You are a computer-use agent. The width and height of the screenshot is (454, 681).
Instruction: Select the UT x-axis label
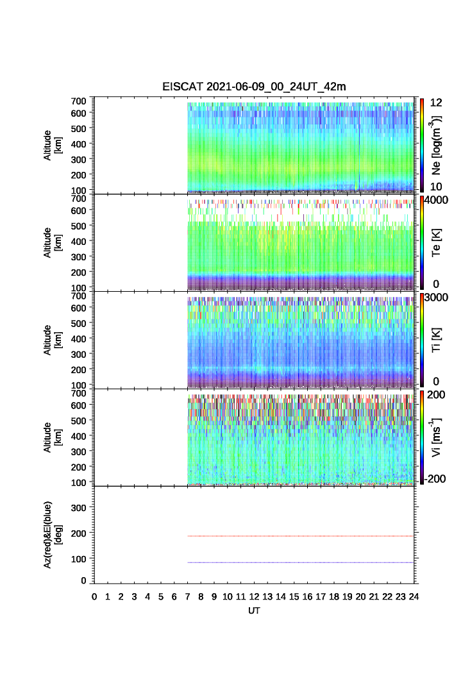click(255, 611)
